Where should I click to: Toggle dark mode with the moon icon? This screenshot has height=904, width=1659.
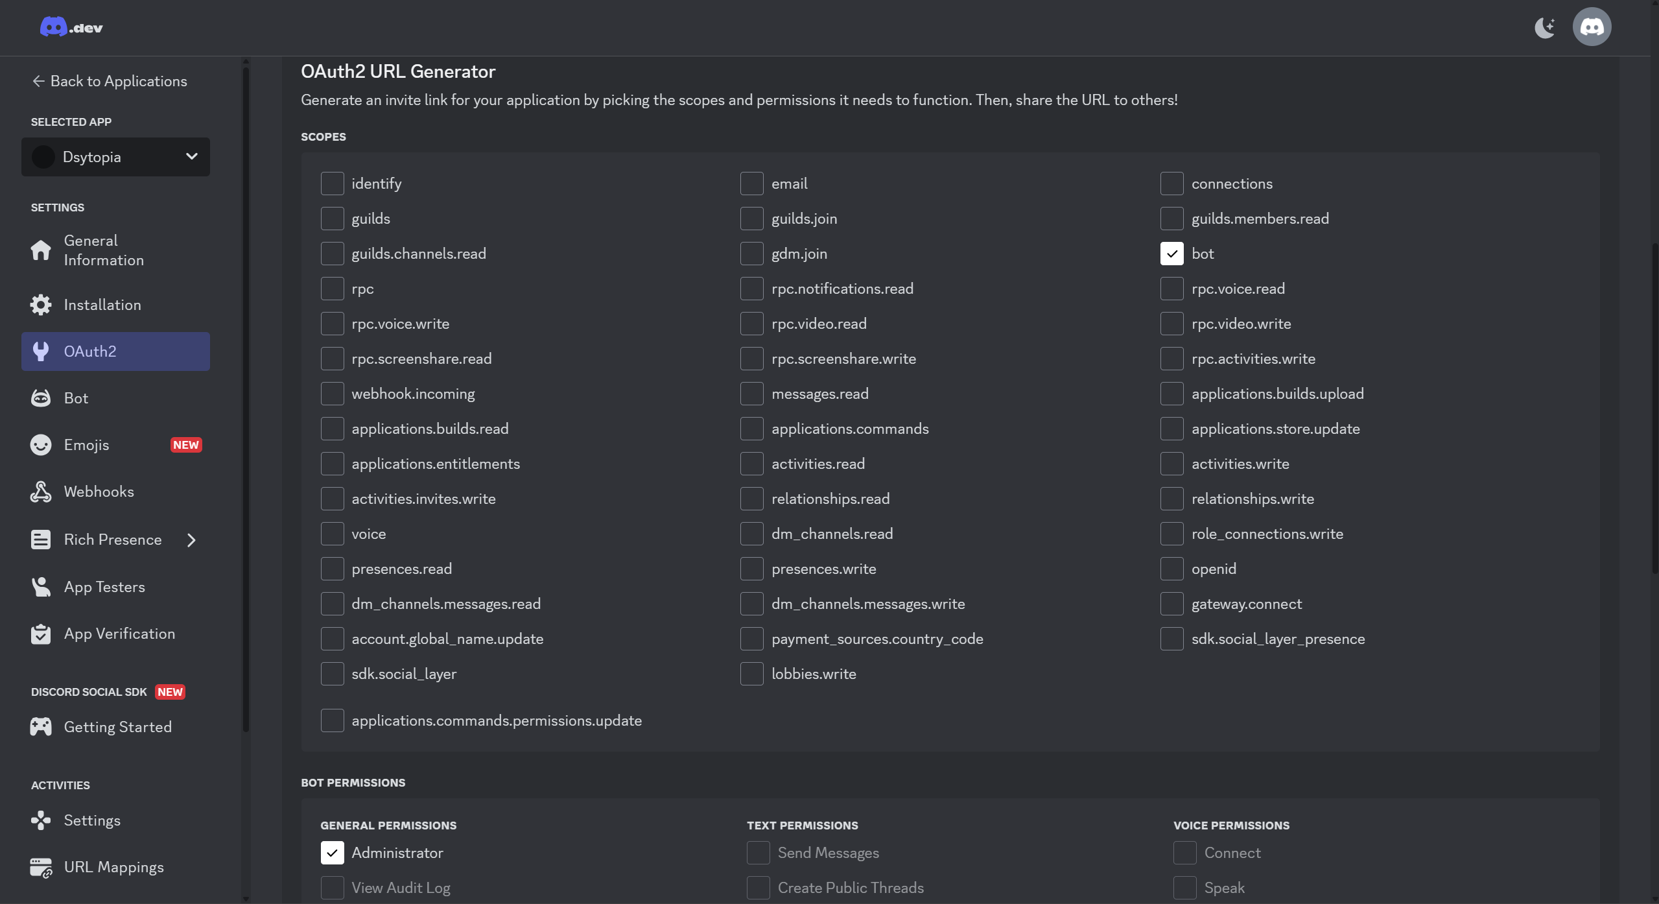point(1545,27)
